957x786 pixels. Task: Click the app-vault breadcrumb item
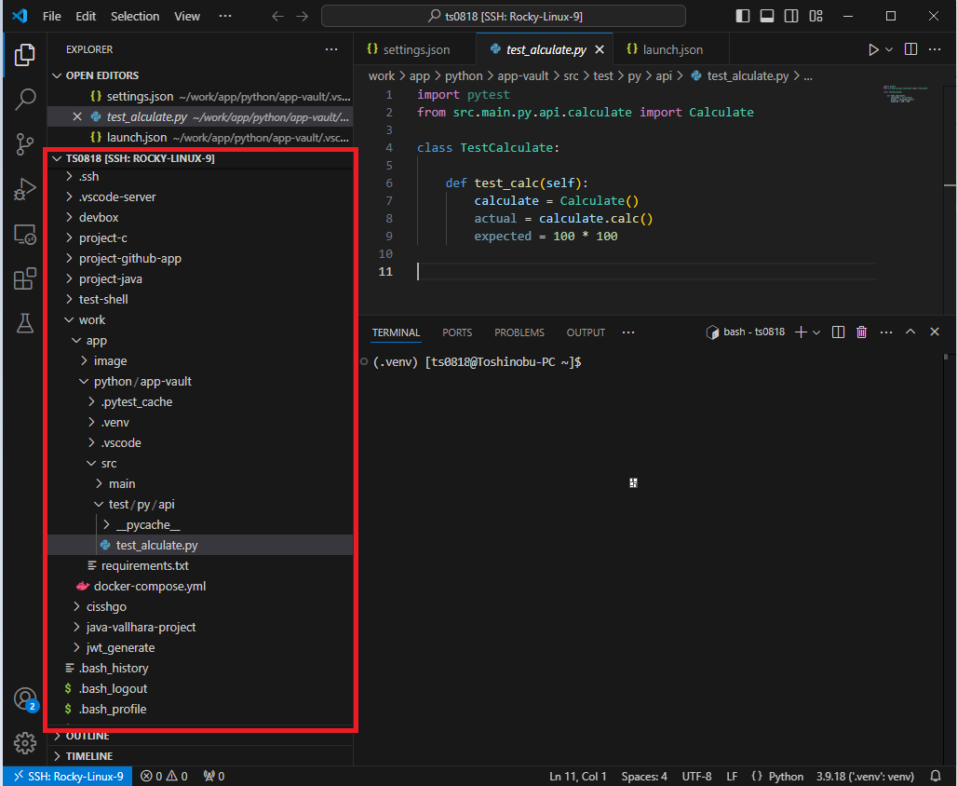pyautogui.click(x=522, y=75)
